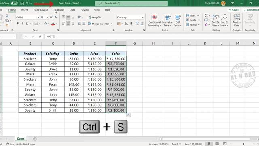
Task: Click Insert in the Cells group
Action: [x=191, y=15]
